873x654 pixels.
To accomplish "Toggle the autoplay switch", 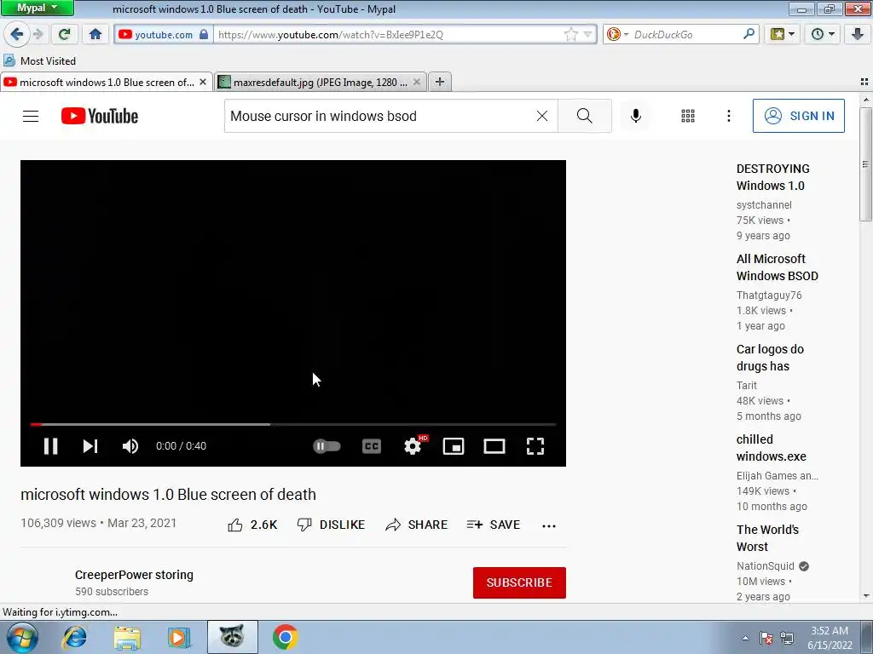I will pyautogui.click(x=327, y=446).
